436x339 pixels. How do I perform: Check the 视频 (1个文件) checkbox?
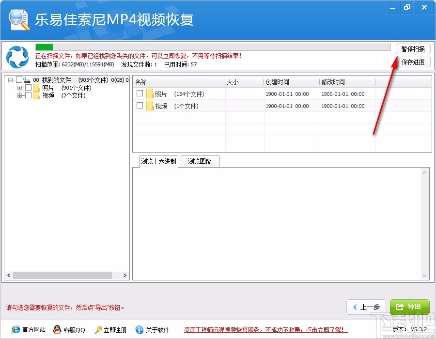coord(140,106)
